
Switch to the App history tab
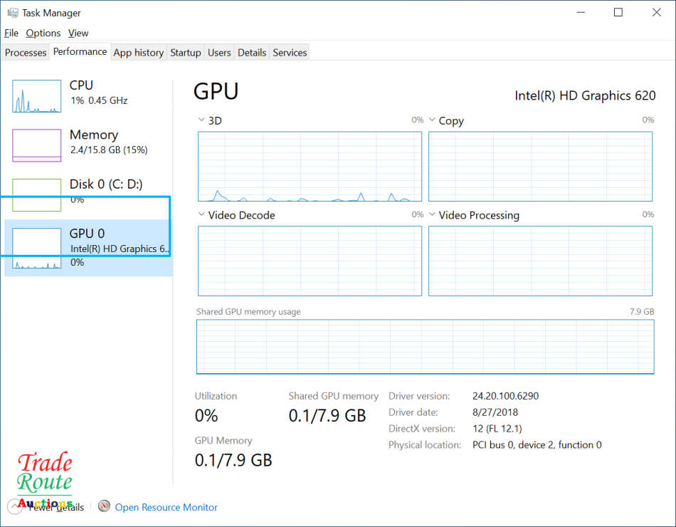click(139, 53)
